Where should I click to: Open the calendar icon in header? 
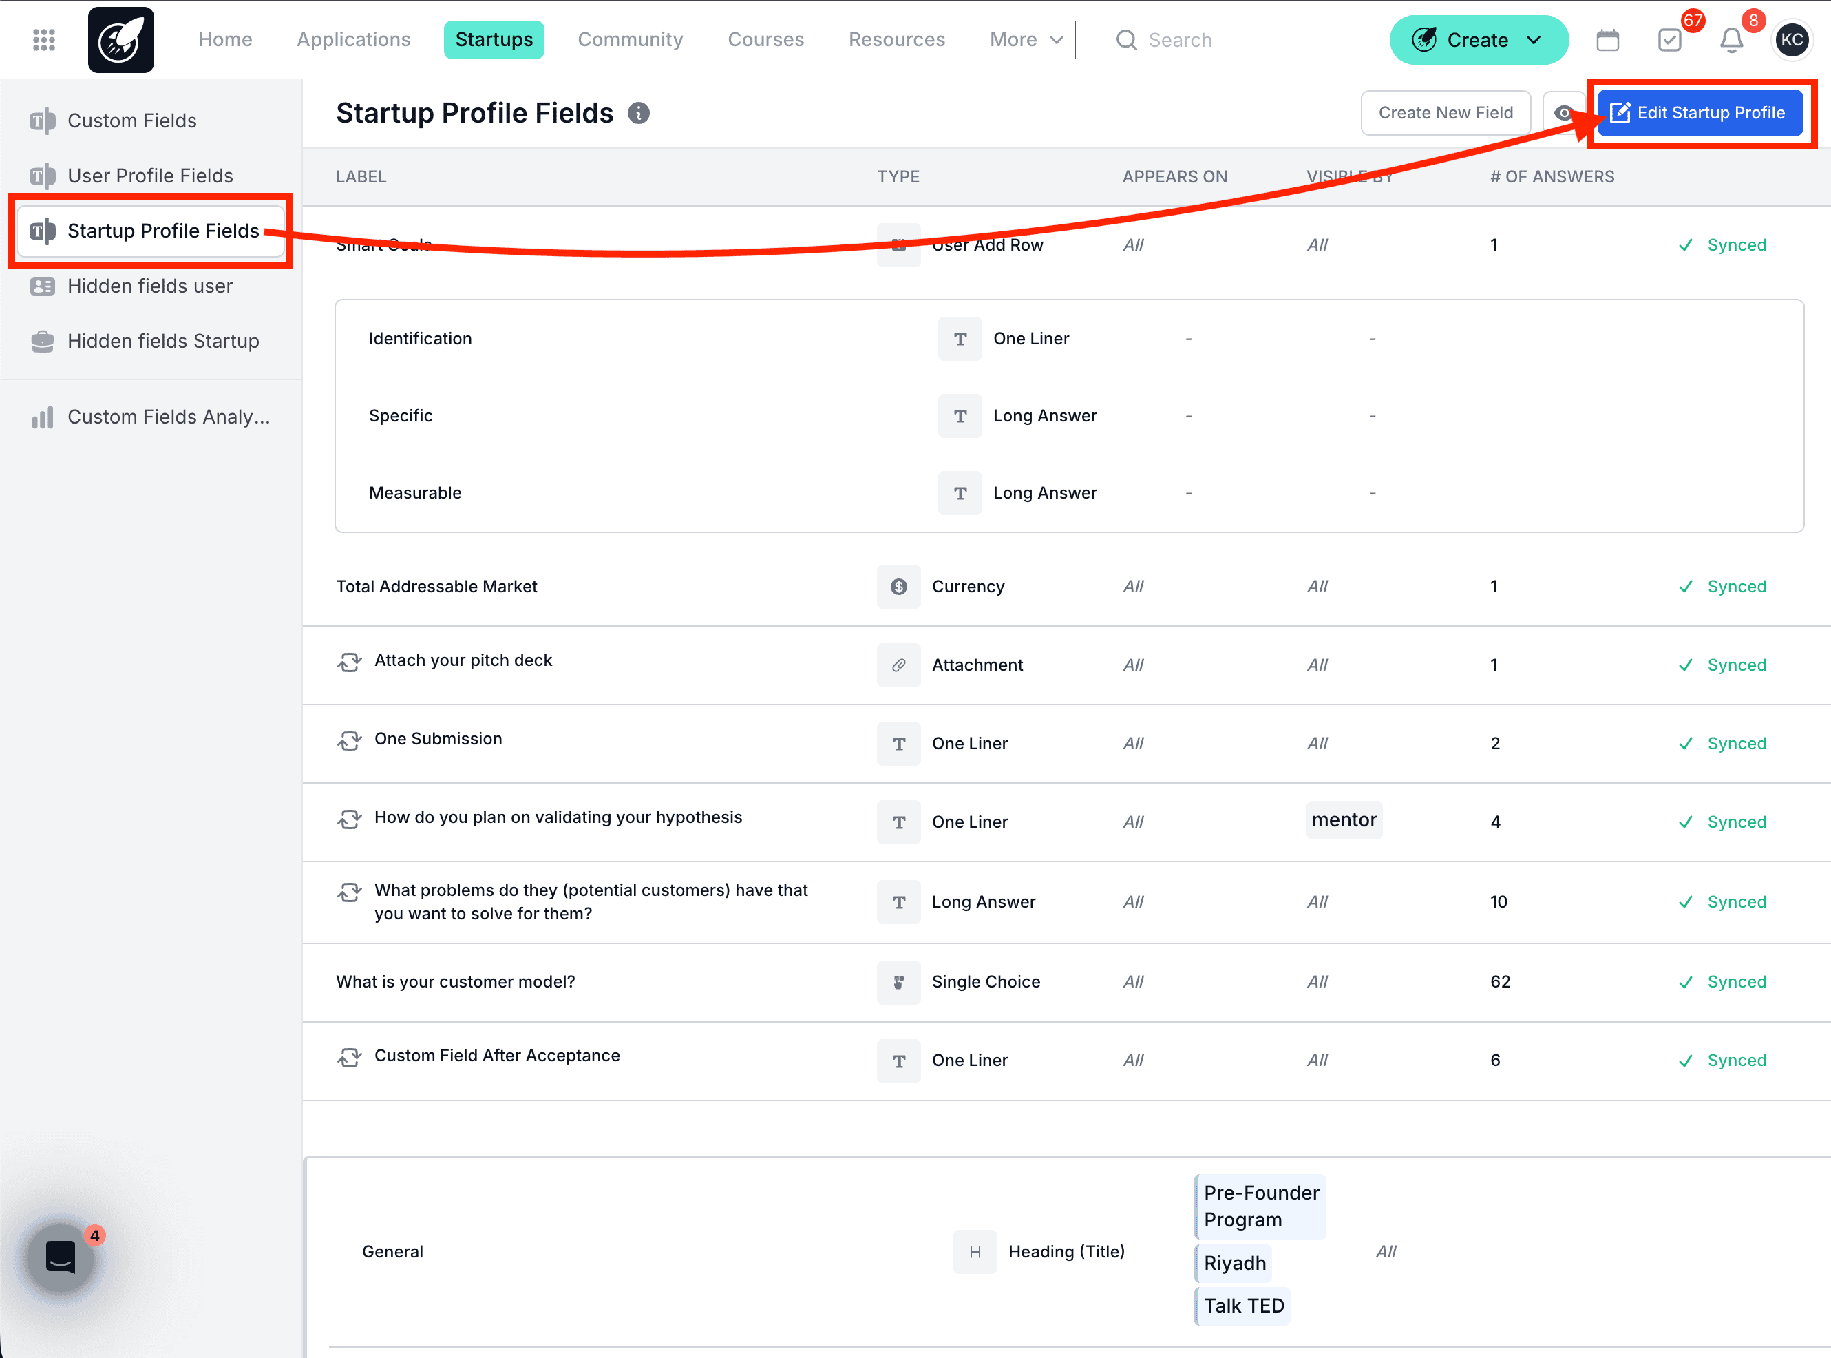click(x=1607, y=39)
